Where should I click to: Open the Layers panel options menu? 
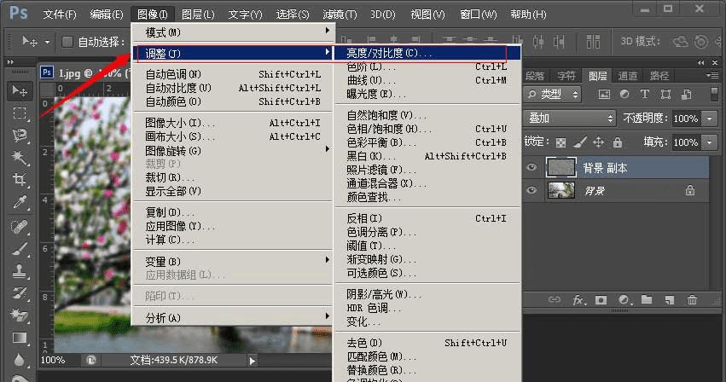[712, 75]
